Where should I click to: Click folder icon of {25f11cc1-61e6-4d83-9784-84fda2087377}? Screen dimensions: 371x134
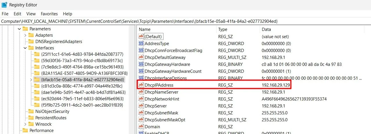(x=37, y=54)
